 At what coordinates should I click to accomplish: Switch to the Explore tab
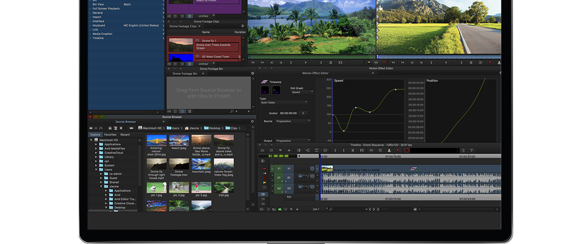coord(95,134)
